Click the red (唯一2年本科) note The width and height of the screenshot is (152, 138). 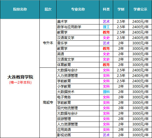(20, 83)
